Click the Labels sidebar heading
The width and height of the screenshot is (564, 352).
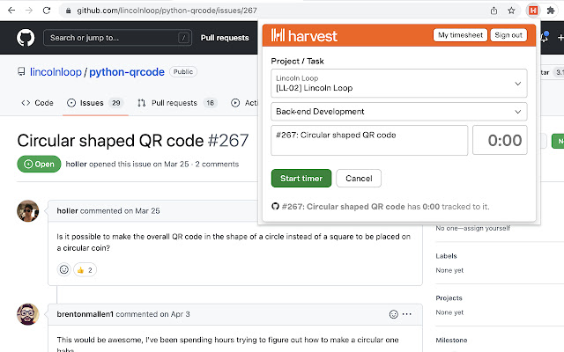click(446, 256)
